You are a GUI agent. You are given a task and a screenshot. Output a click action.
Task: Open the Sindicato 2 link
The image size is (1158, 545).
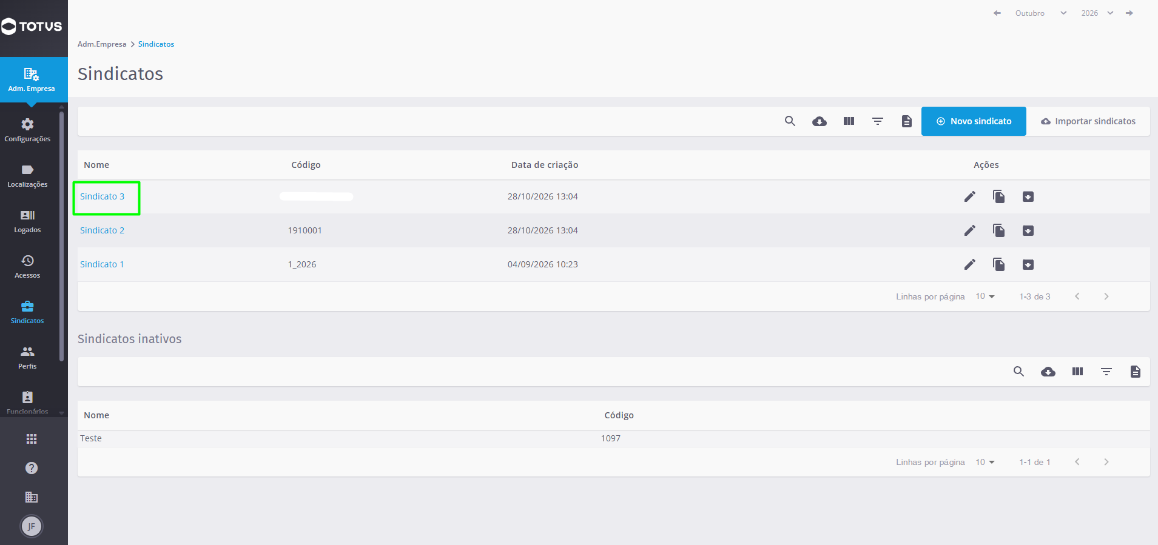coord(102,230)
